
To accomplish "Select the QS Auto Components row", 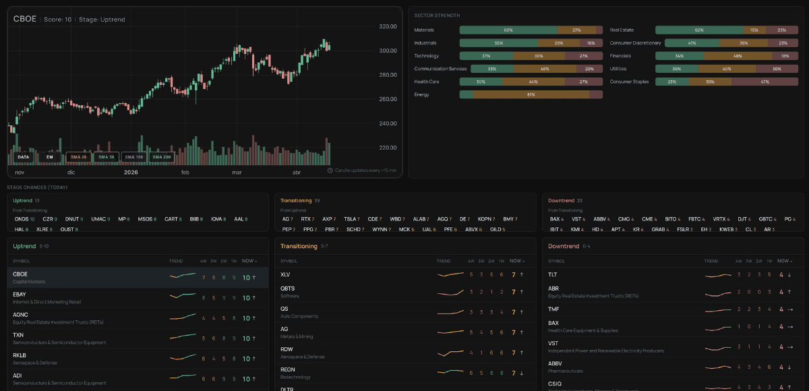I will pos(405,312).
